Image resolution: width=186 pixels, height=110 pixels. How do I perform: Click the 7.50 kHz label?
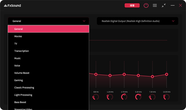tap(153, 92)
